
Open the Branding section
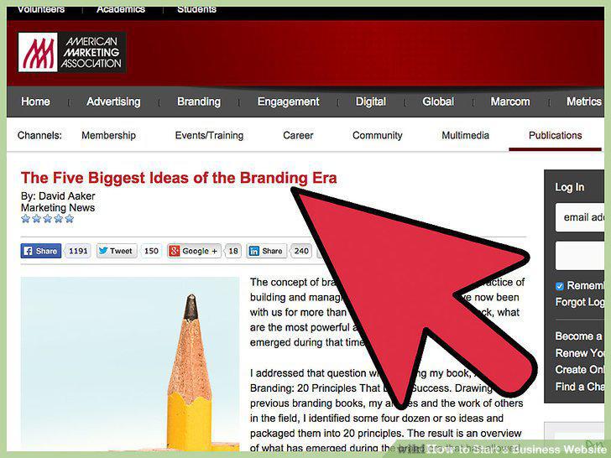[199, 101]
